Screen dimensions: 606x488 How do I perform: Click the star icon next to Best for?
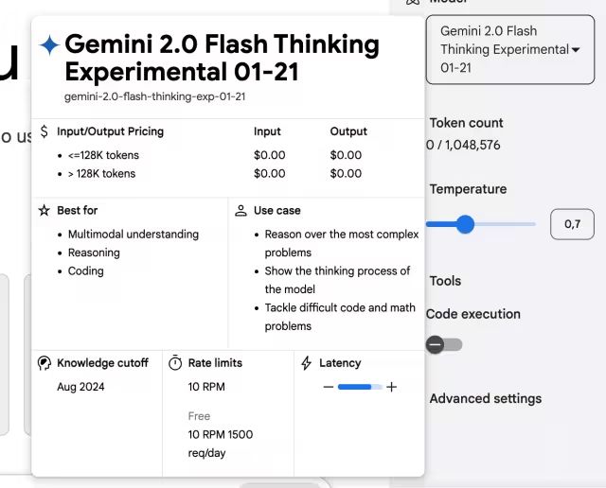44,210
